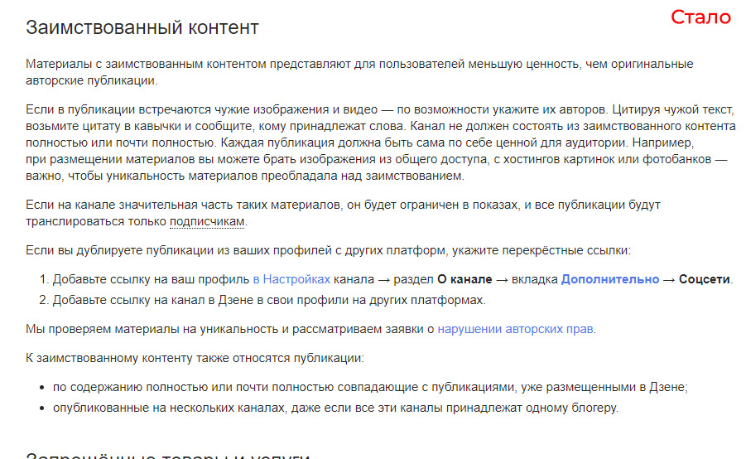Screen dimensions: 746x459
Task: Click the bold "О канале" text
Action: [x=464, y=279]
